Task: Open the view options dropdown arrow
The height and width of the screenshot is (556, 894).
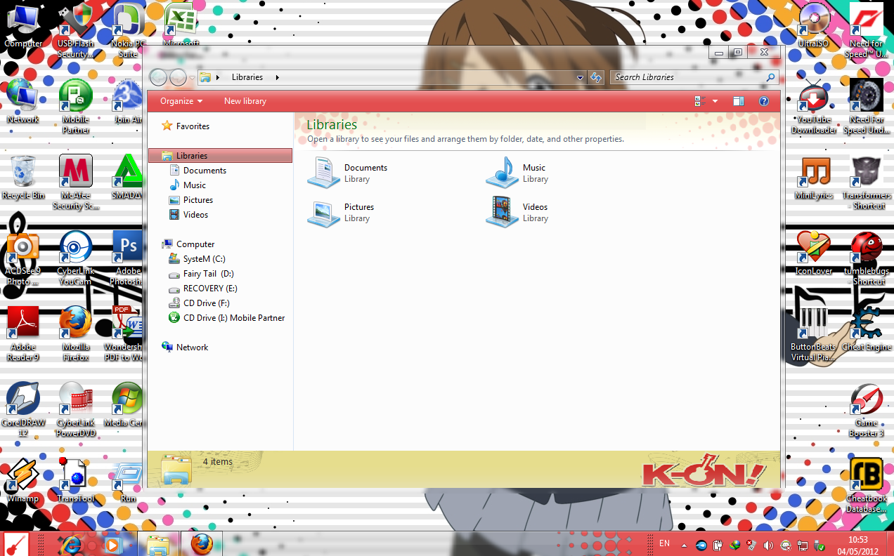Action: (x=715, y=101)
